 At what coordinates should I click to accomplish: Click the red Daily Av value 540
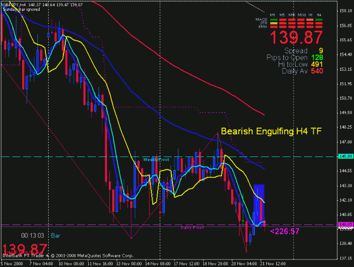pyautogui.click(x=317, y=71)
